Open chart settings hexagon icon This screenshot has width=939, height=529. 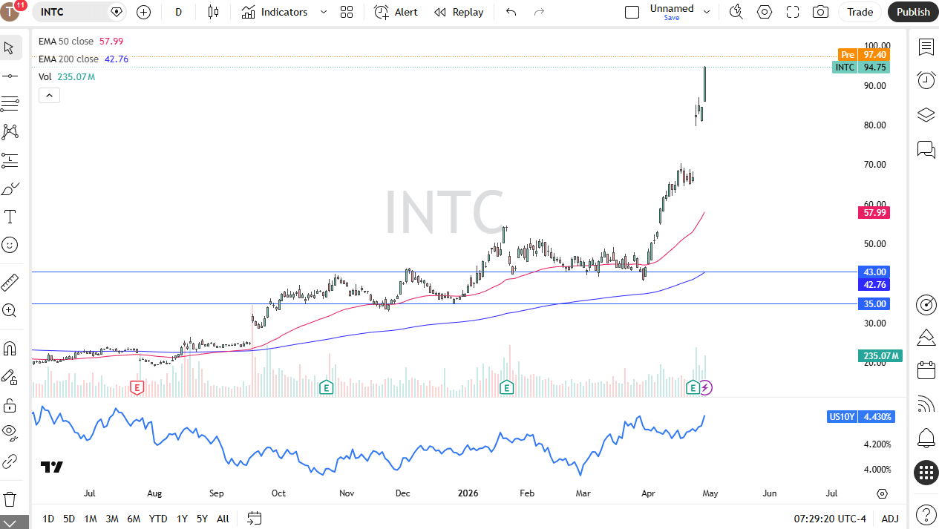pos(764,12)
